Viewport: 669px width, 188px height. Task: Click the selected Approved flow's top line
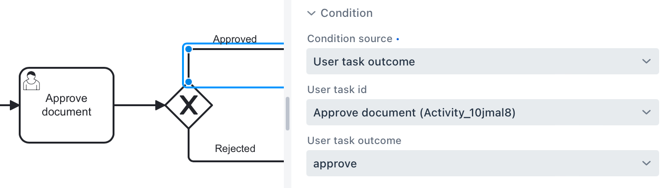click(x=235, y=49)
